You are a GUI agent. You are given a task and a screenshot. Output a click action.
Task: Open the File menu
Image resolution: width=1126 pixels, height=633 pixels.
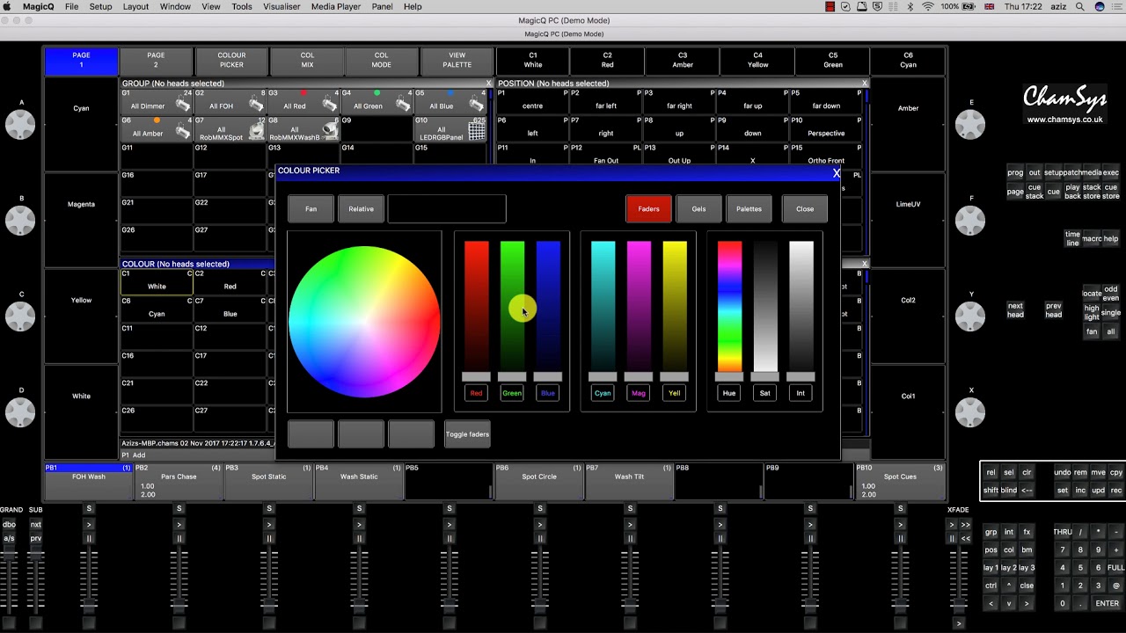pyautogui.click(x=71, y=6)
